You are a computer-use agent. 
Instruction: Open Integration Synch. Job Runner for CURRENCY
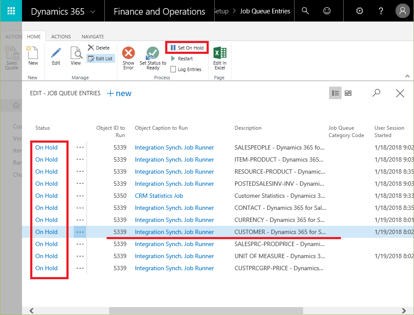tap(174, 220)
